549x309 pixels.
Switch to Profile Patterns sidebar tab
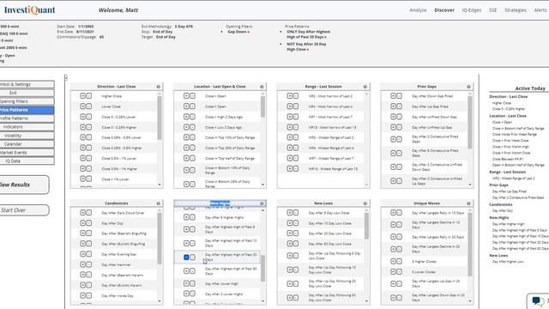point(27,118)
